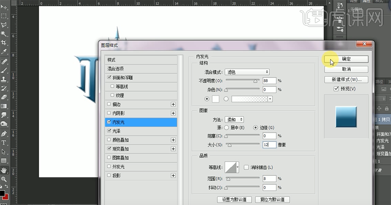Screen dimensions: 391x205
Task: Toggle the 预览(V) checkbox
Action: tap(336, 88)
